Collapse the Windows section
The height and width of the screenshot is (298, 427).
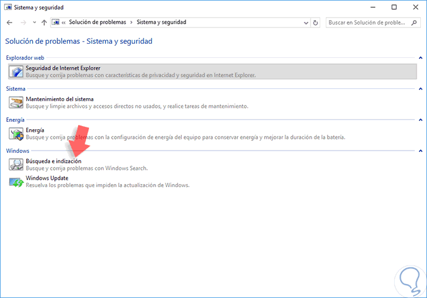420,151
